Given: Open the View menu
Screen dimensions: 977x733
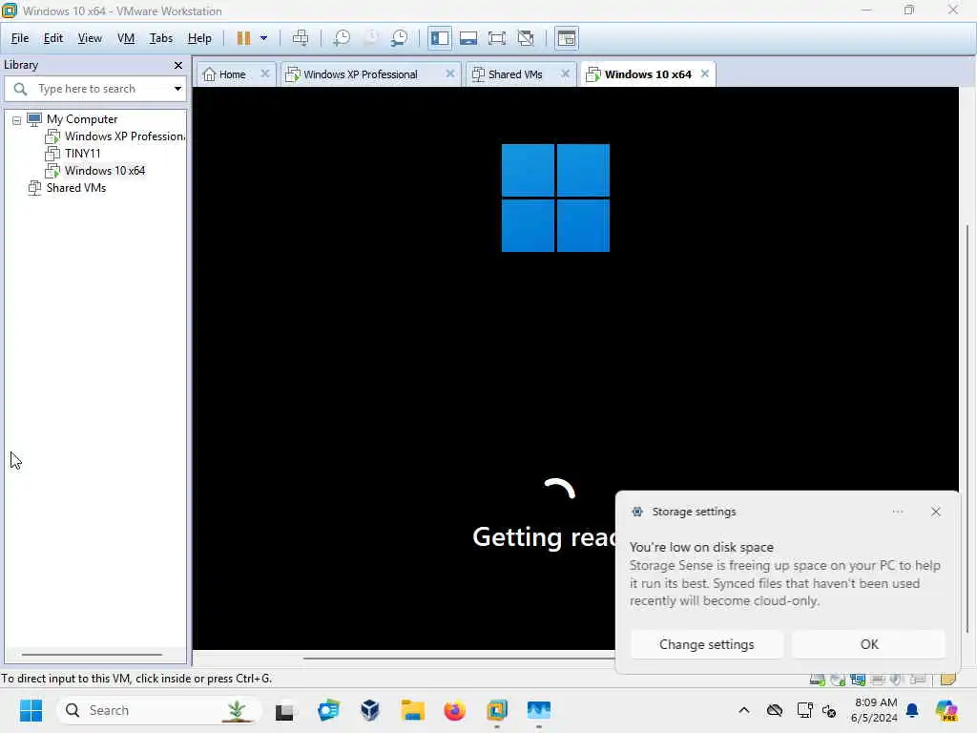Looking at the screenshot, I should (90, 38).
